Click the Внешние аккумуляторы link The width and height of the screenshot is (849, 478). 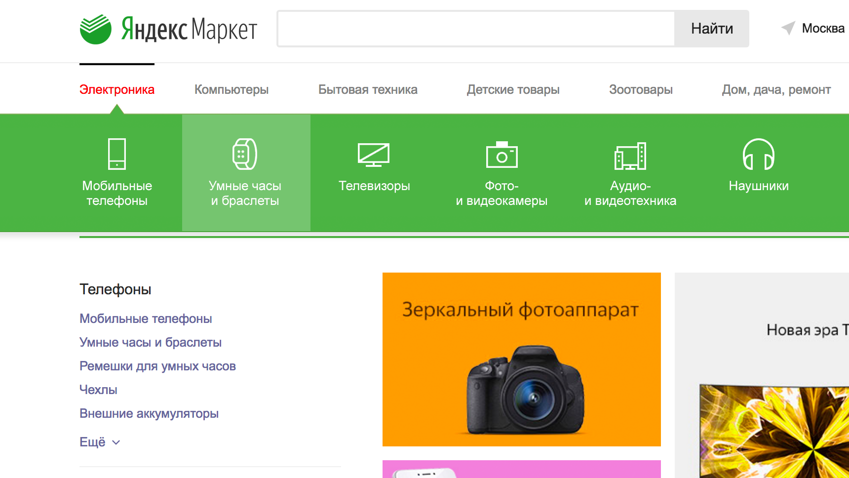pos(149,413)
